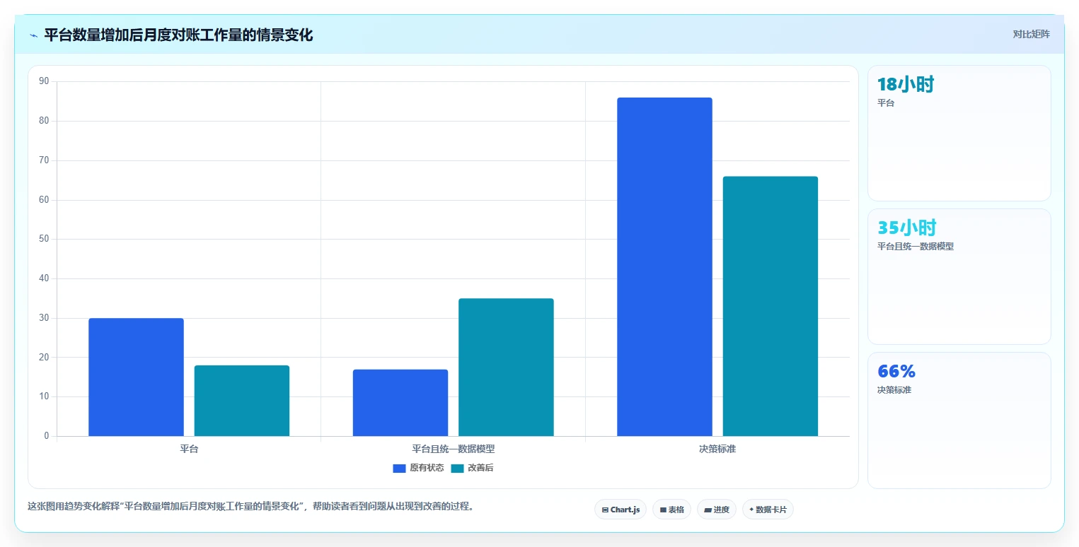Click the 90 y-axis value
The width and height of the screenshot is (1079, 547).
point(44,81)
